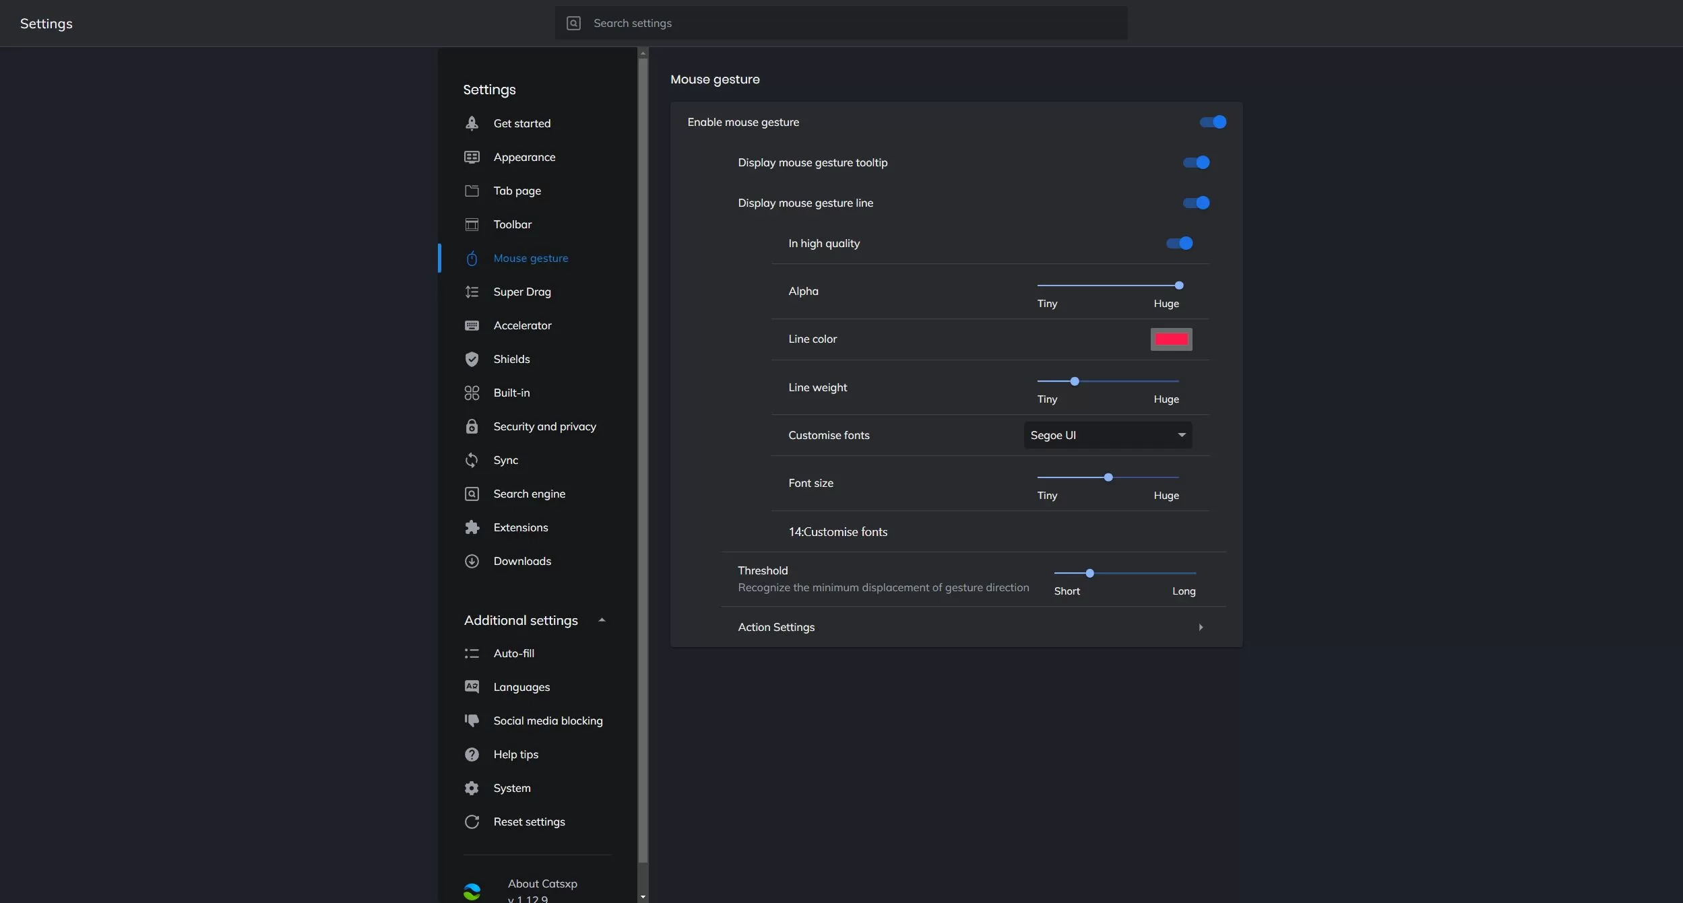The height and width of the screenshot is (903, 1683).
Task: Open Tab page using its folder icon
Action: coord(472,191)
